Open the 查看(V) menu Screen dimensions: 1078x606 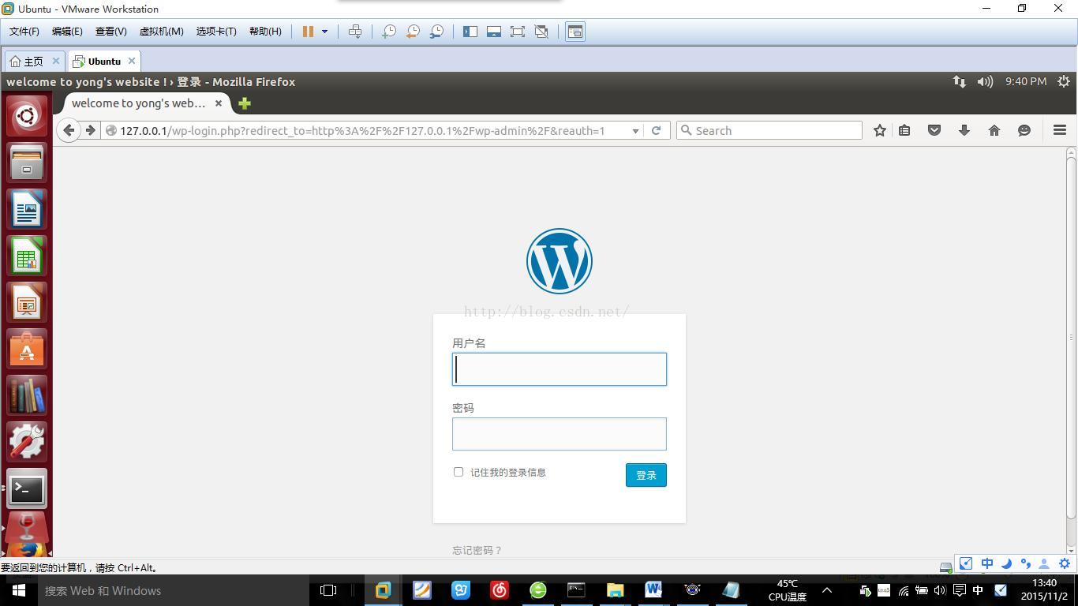111,32
